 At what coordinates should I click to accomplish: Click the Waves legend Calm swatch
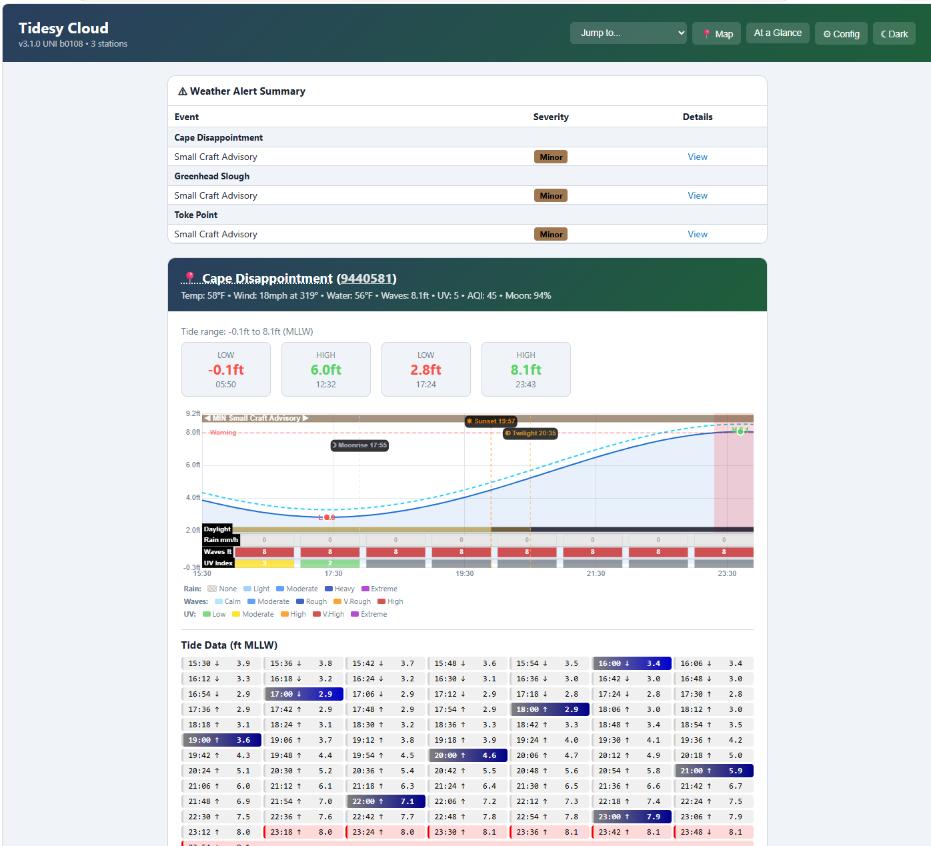click(219, 601)
